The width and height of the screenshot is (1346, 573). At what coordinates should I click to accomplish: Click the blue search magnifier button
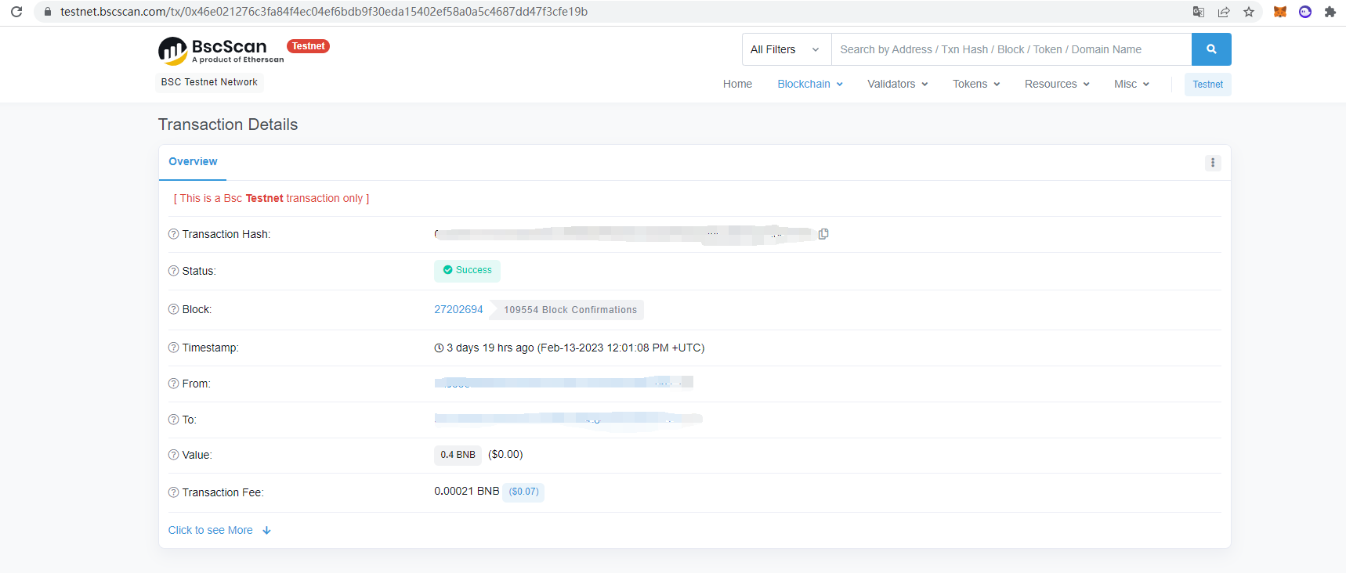[1210, 49]
